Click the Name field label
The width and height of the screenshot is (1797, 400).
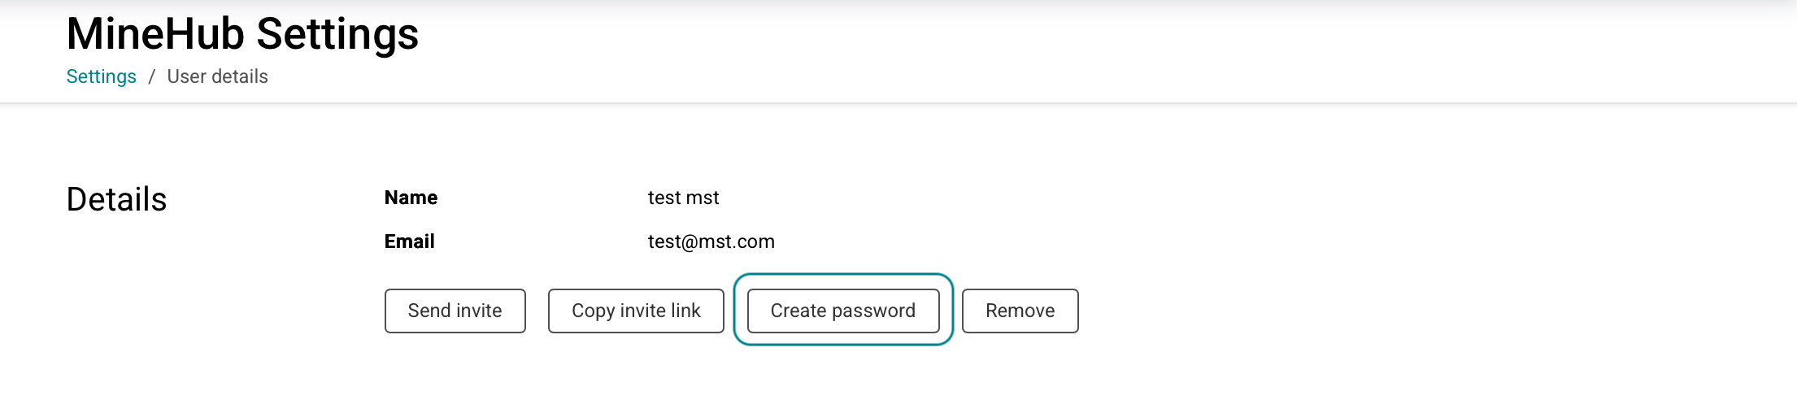(x=411, y=198)
